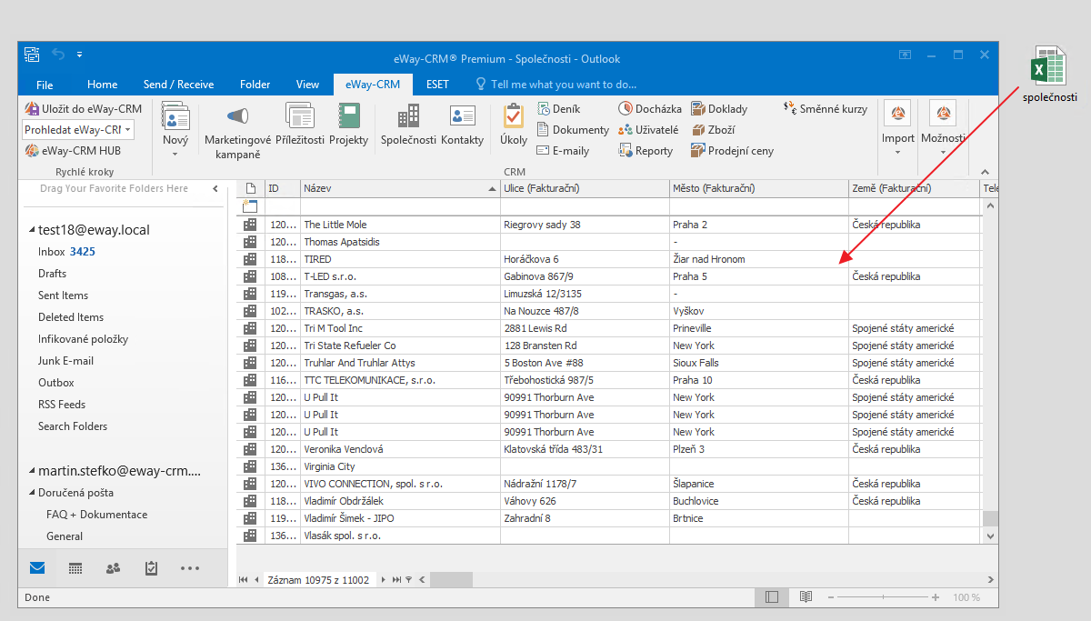Switch to the Home tab

(102, 85)
